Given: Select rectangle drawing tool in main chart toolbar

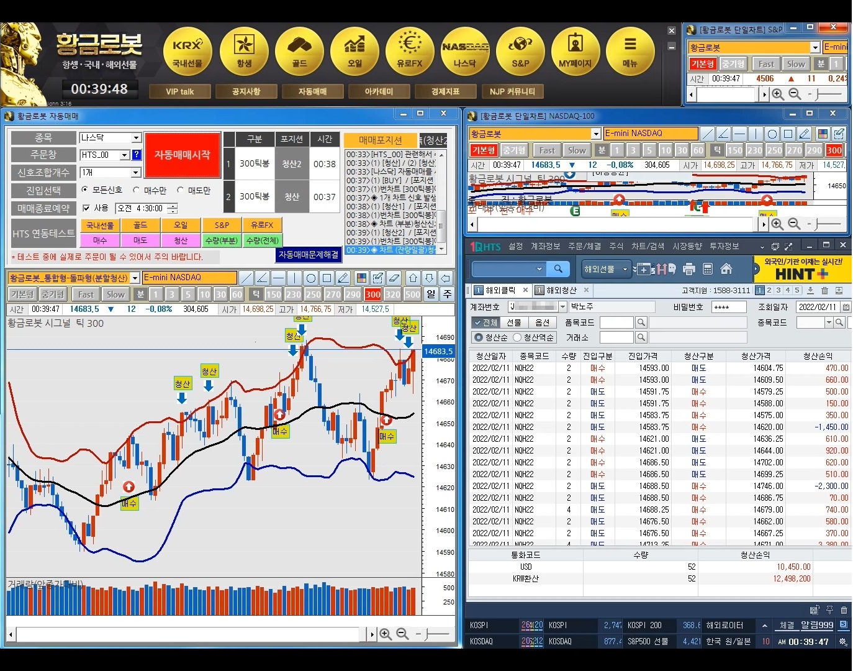Looking at the screenshot, I should point(327,278).
